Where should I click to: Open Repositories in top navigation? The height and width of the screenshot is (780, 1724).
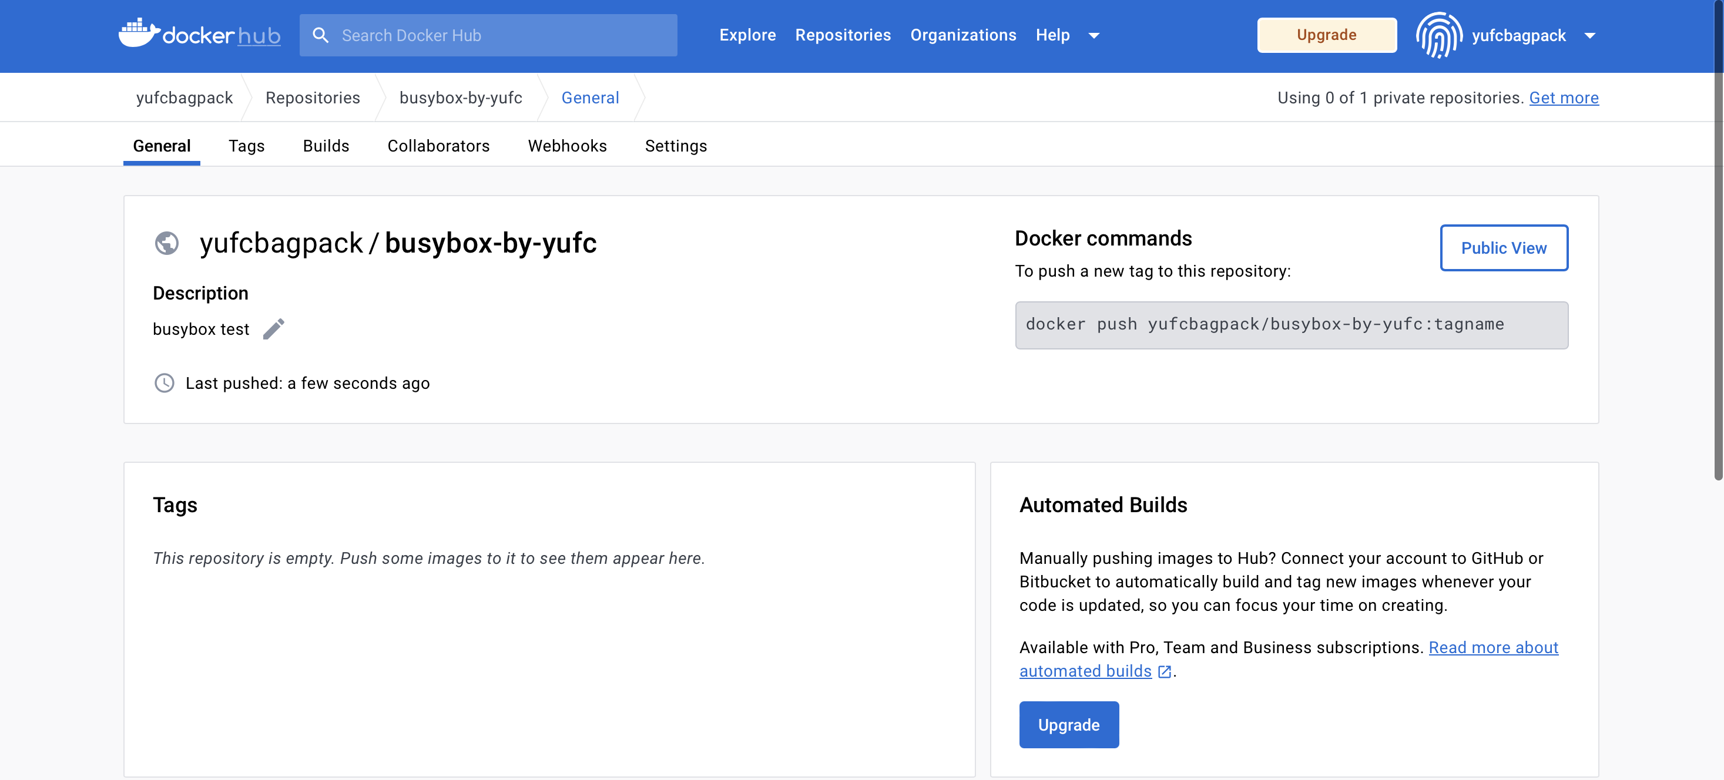coord(843,35)
